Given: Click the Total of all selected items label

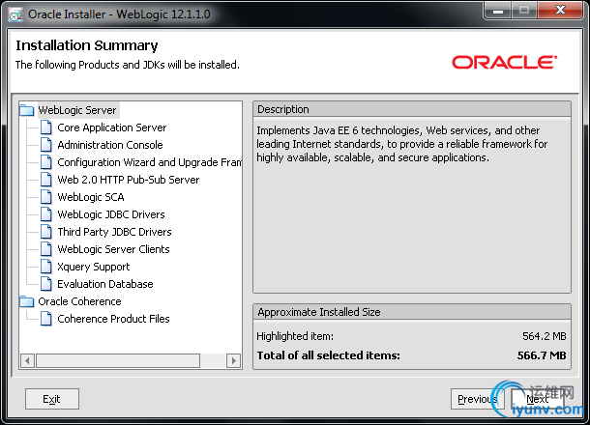Looking at the screenshot, I should pyautogui.click(x=328, y=355).
